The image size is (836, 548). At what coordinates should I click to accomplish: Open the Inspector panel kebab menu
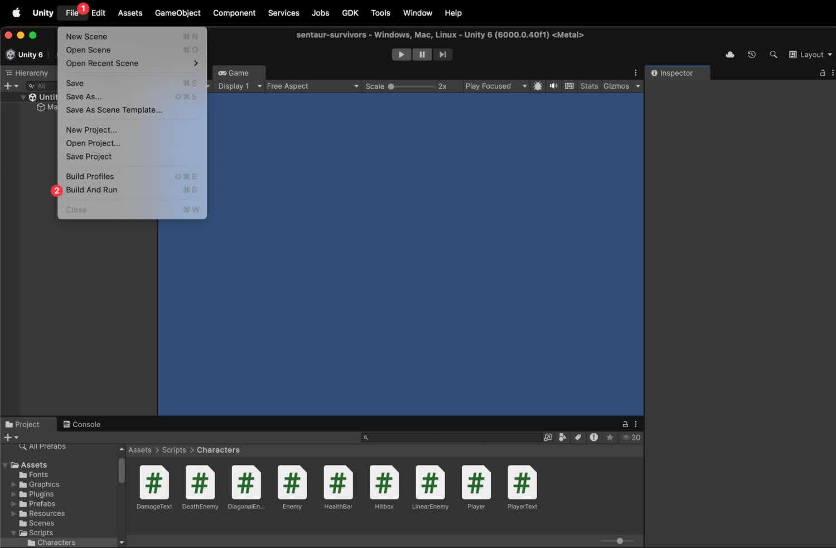click(832, 73)
